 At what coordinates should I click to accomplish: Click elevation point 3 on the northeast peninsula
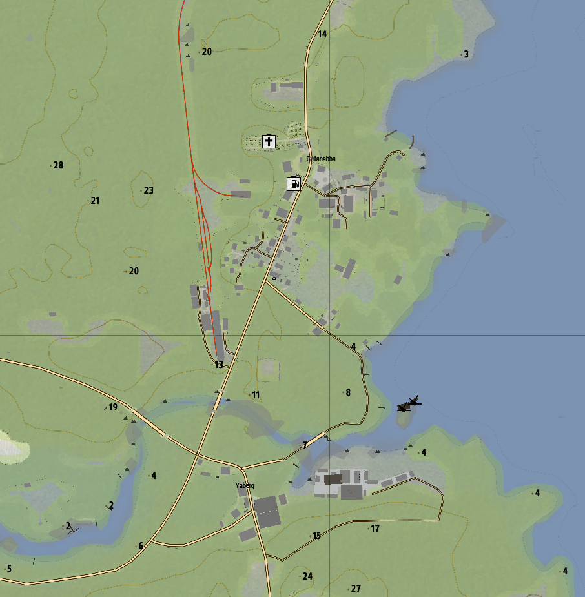coord(466,54)
